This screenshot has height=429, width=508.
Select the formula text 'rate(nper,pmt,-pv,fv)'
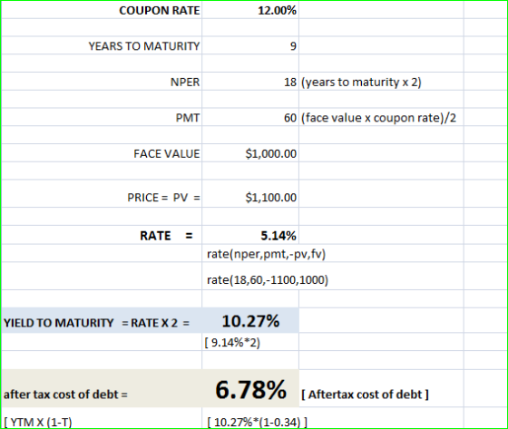click(x=267, y=254)
